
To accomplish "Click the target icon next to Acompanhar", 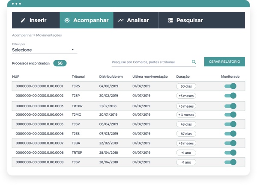I will click(x=67, y=20).
